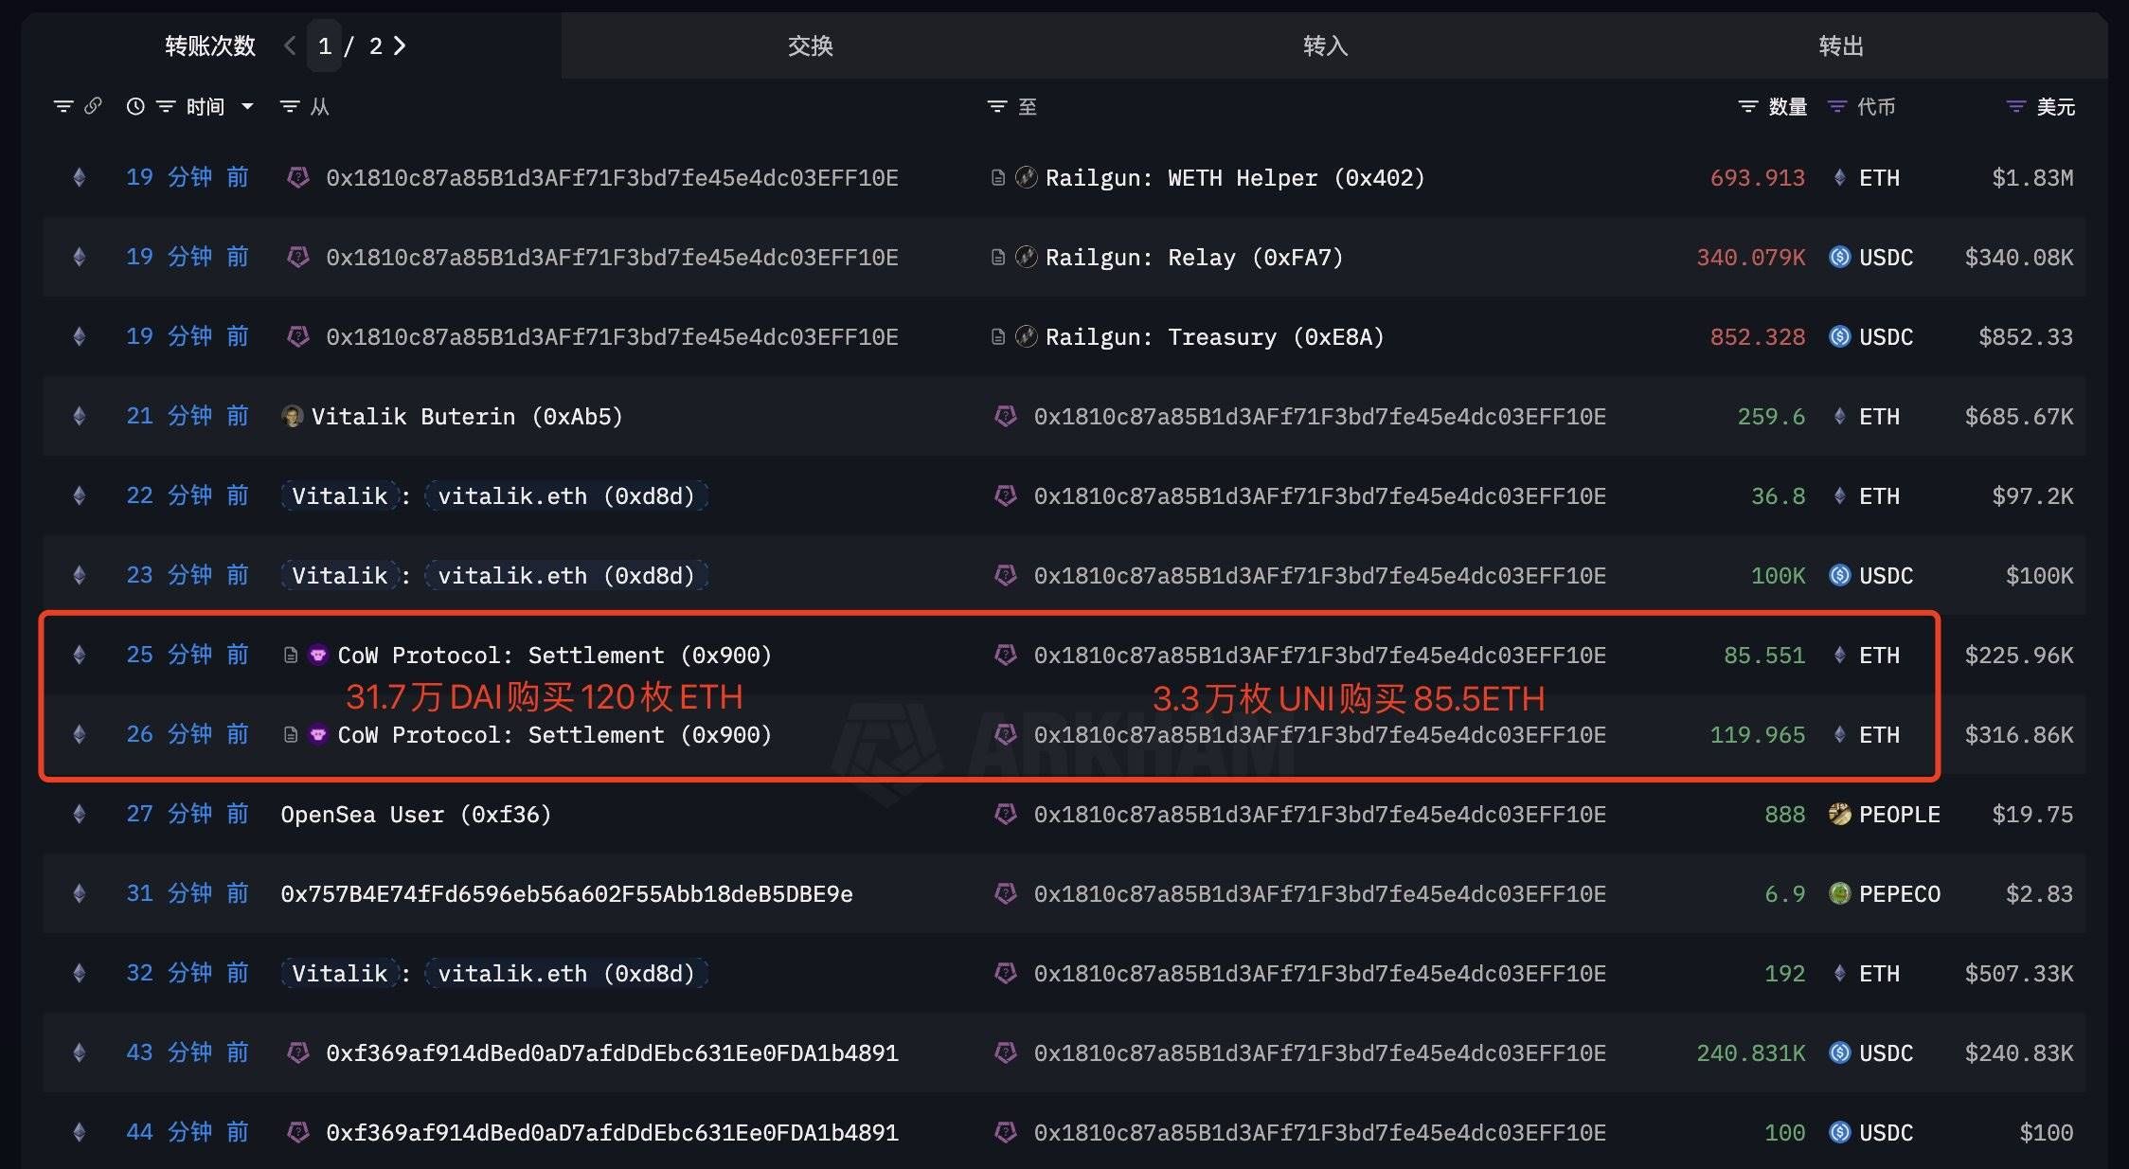Open filter icon next to 至 column

pos(996,106)
